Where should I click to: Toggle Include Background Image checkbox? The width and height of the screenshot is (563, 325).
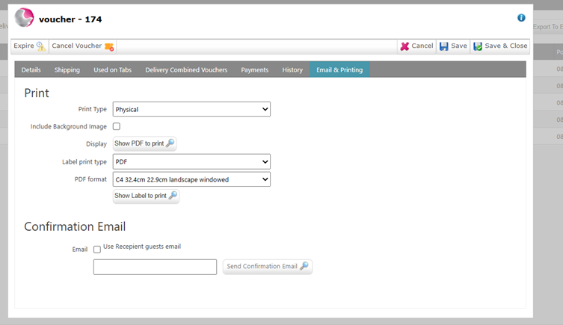117,126
